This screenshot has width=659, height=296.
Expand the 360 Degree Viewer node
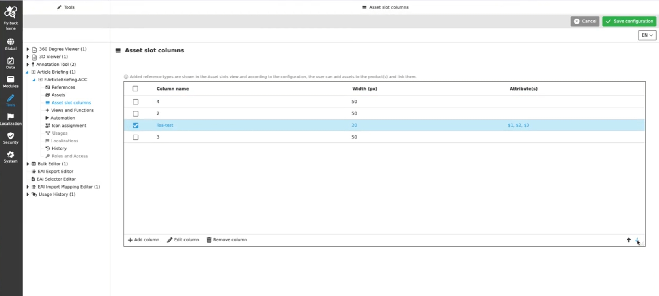[x=28, y=49]
